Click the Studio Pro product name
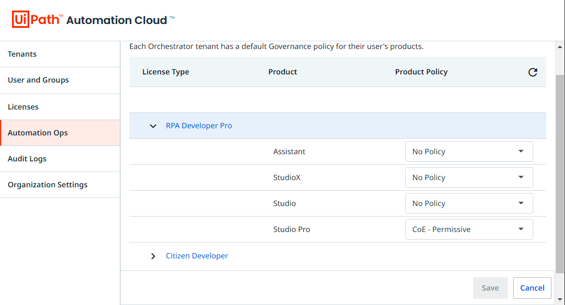565x305 pixels. pos(291,230)
